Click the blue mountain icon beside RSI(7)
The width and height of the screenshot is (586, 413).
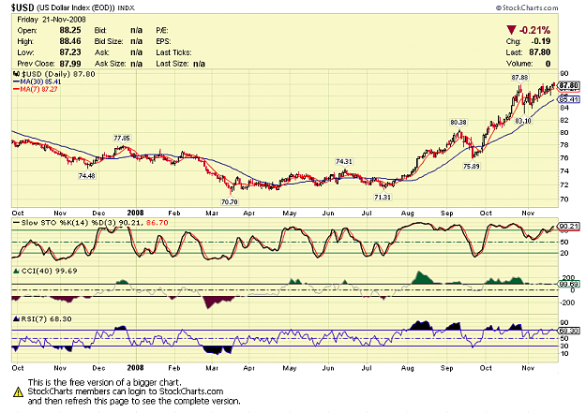pos(16,319)
